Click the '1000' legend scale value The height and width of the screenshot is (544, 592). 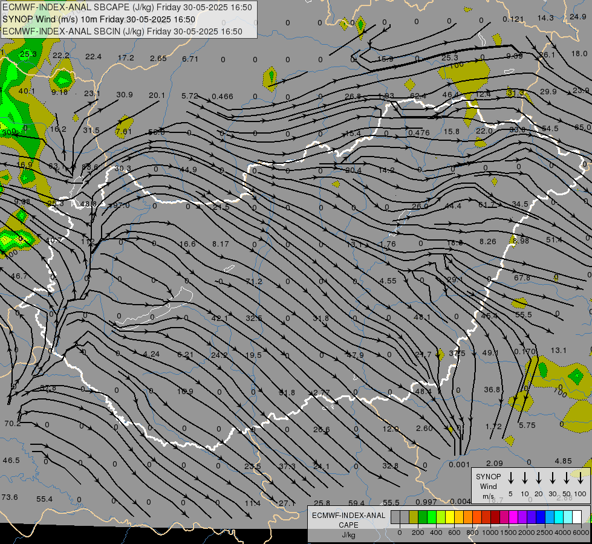[x=490, y=533]
